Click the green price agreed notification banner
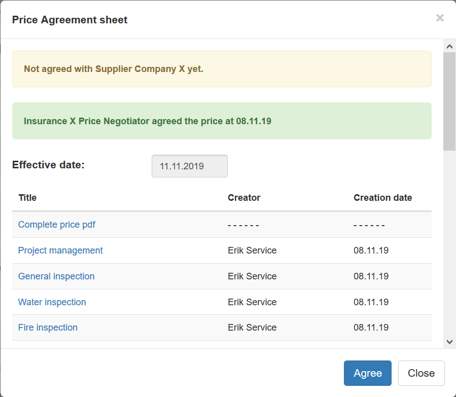Viewport: 456px width, 397px height. pyautogui.click(x=222, y=121)
